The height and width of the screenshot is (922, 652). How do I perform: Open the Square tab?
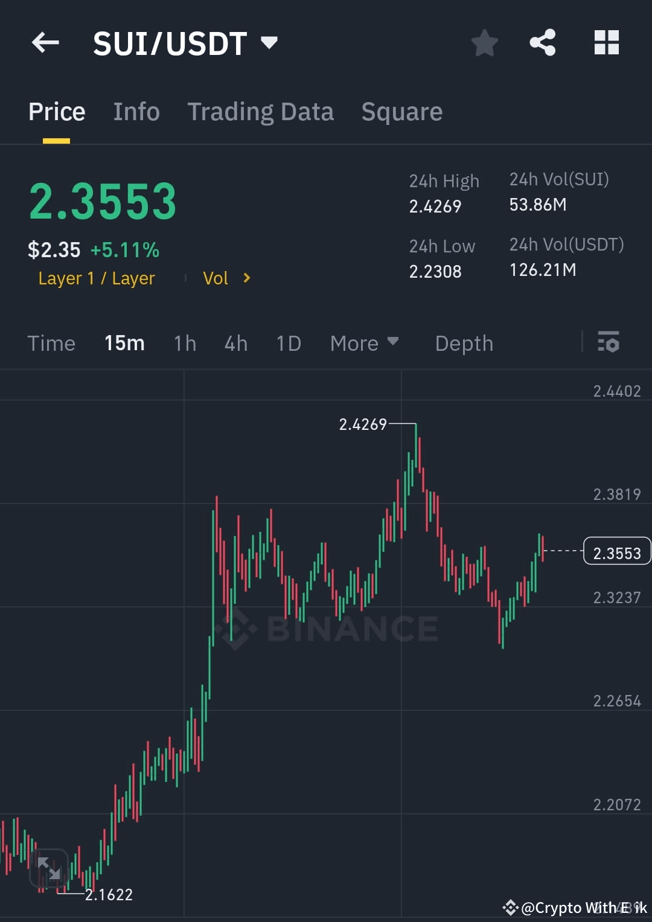click(401, 112)
